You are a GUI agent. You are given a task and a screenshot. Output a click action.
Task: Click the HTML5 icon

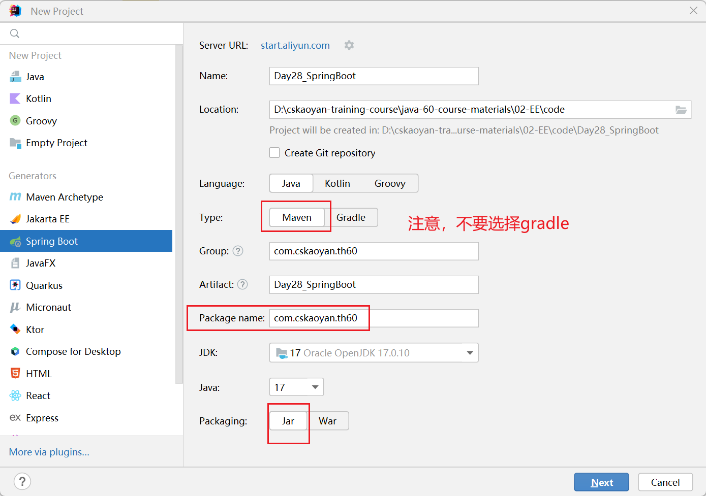pos(15,374)
